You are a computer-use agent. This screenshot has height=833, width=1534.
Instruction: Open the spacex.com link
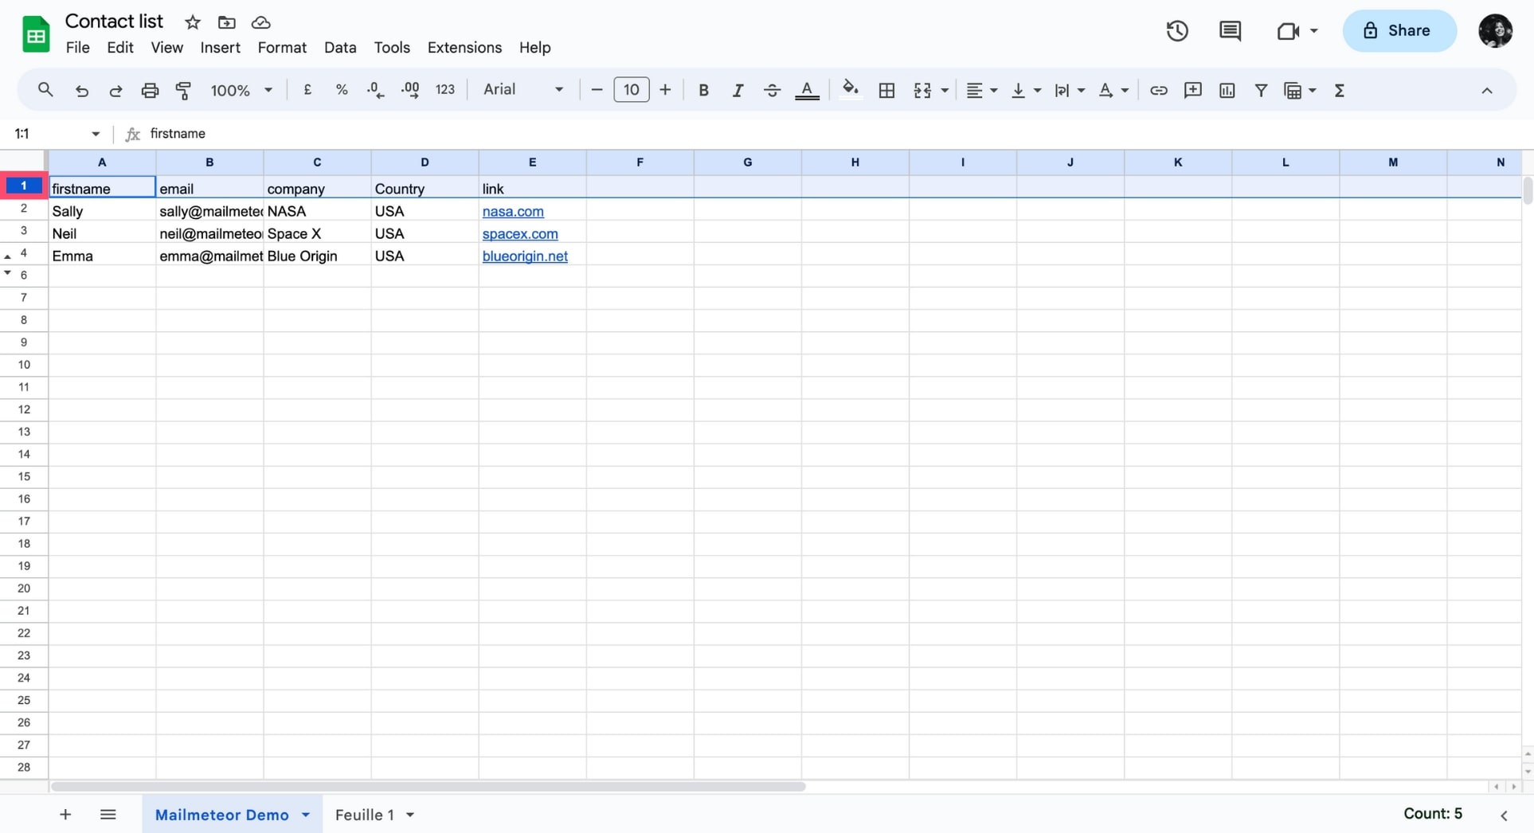(x=520, y=234)
